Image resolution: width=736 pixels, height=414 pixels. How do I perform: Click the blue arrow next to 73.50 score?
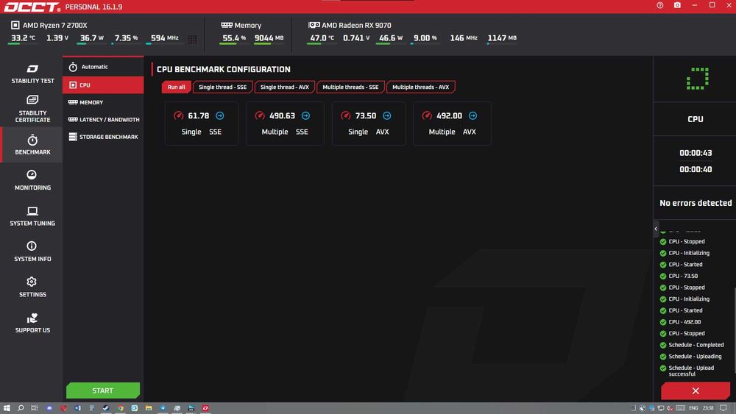click(387, 115)
